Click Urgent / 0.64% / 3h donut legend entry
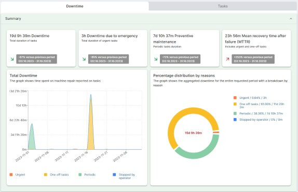This screenshot has height=192, width=298. (253, 98)
